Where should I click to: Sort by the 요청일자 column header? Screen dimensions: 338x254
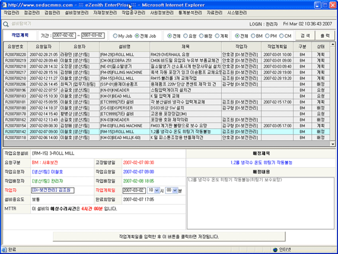coord(43,47)
